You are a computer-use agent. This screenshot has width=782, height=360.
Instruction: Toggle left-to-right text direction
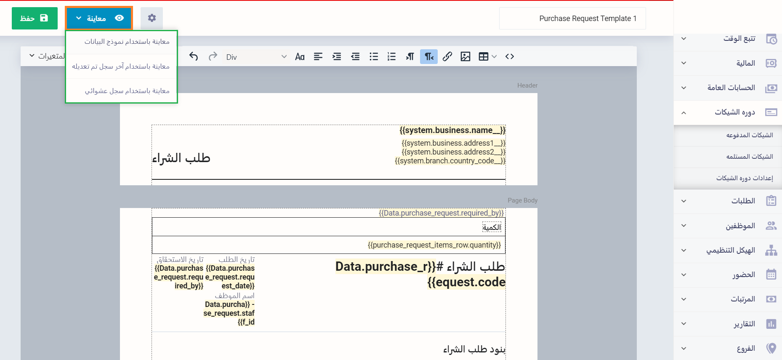click(410, 56)
